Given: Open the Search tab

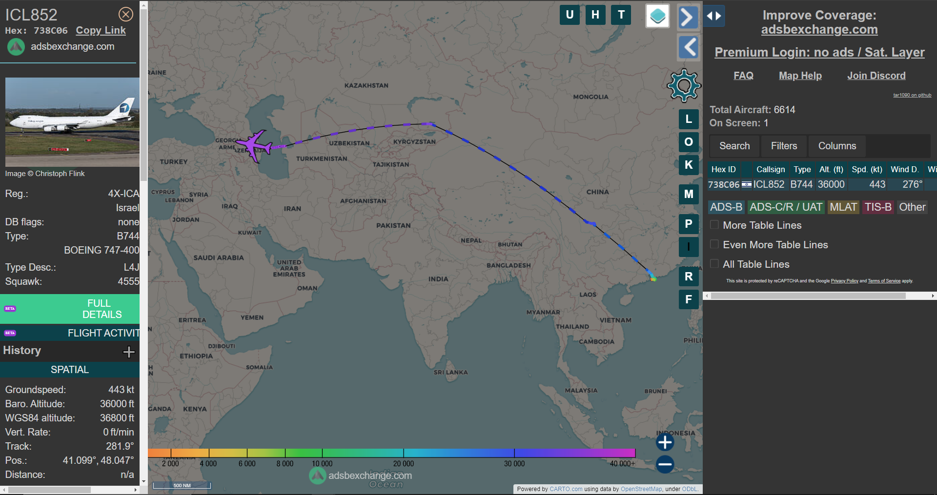Looking at the screenshot, I should [x=734, y=146].
